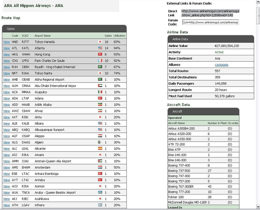Screen dimensions: 260x210
Task: Click the Active activity status text
Action: point(219,52)
